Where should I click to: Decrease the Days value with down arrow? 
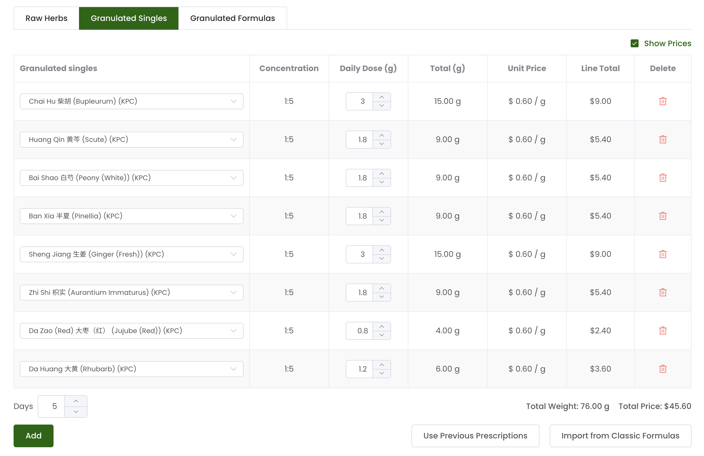click(x=76, y=411)
